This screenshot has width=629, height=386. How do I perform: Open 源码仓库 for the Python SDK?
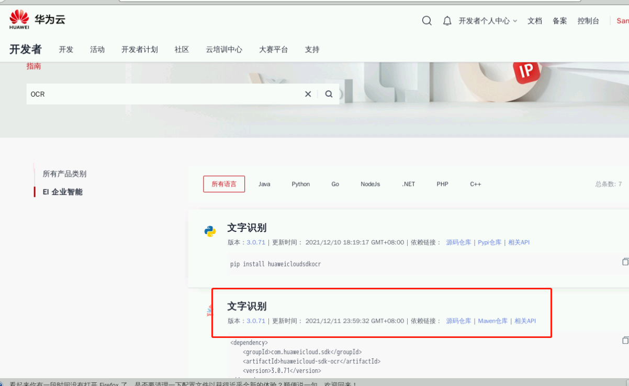458,242
